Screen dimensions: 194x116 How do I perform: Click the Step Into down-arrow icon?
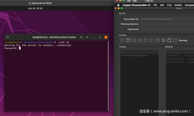134,40
